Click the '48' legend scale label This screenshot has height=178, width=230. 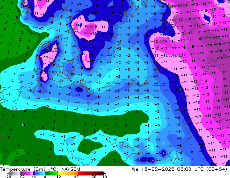click(104, 177)
